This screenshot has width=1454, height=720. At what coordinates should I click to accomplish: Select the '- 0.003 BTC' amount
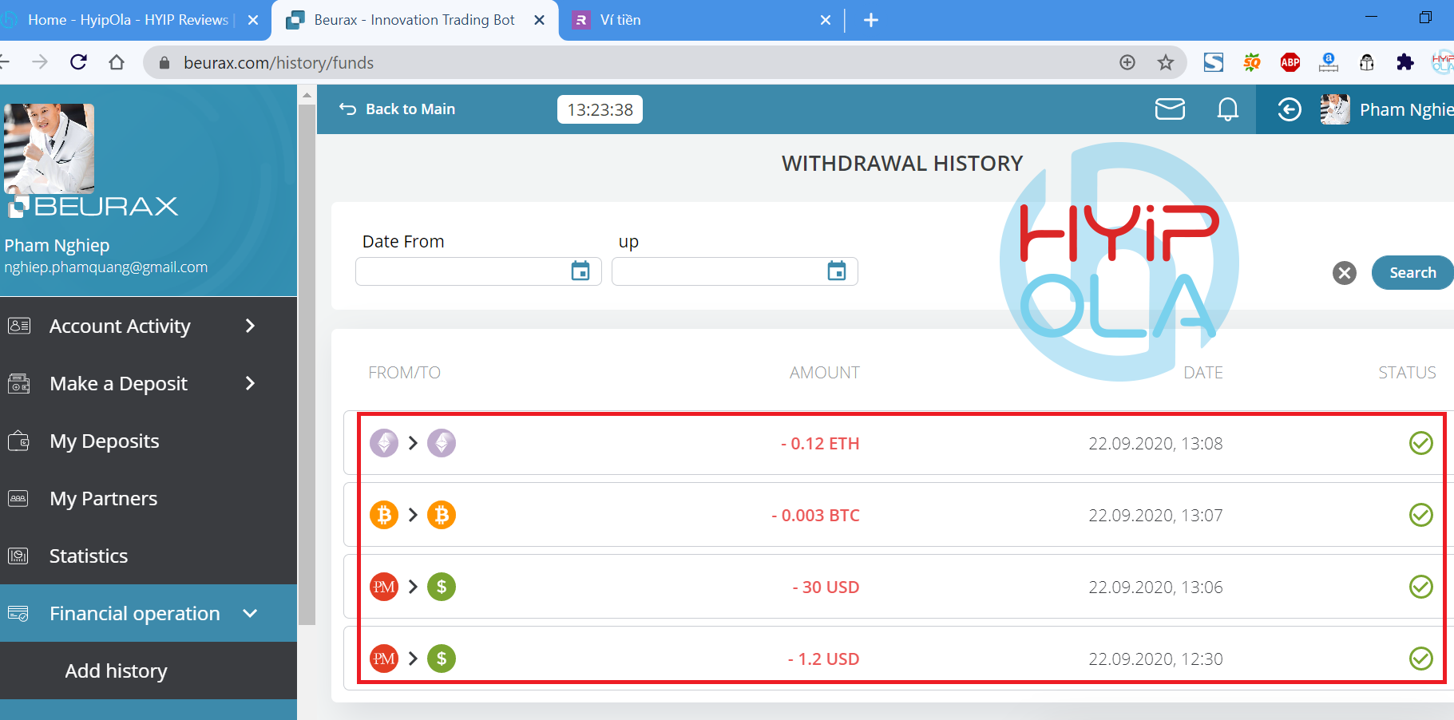point(815,516)
